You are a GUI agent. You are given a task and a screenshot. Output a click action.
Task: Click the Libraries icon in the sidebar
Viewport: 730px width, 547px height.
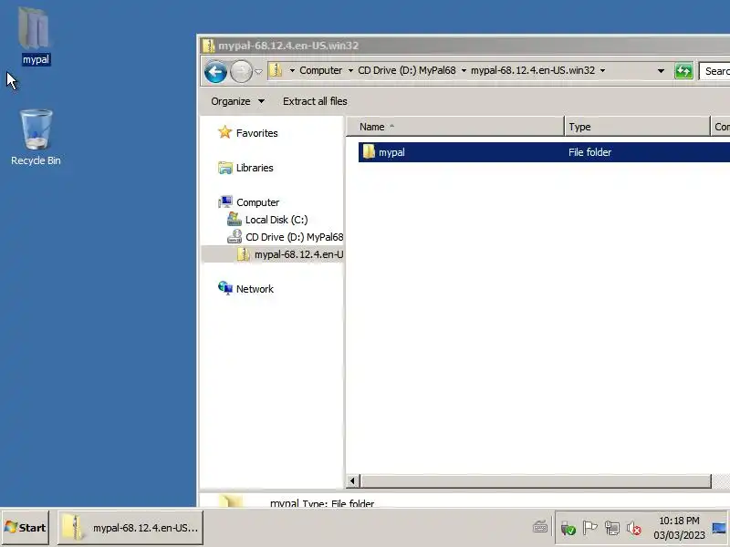[224, 168]
